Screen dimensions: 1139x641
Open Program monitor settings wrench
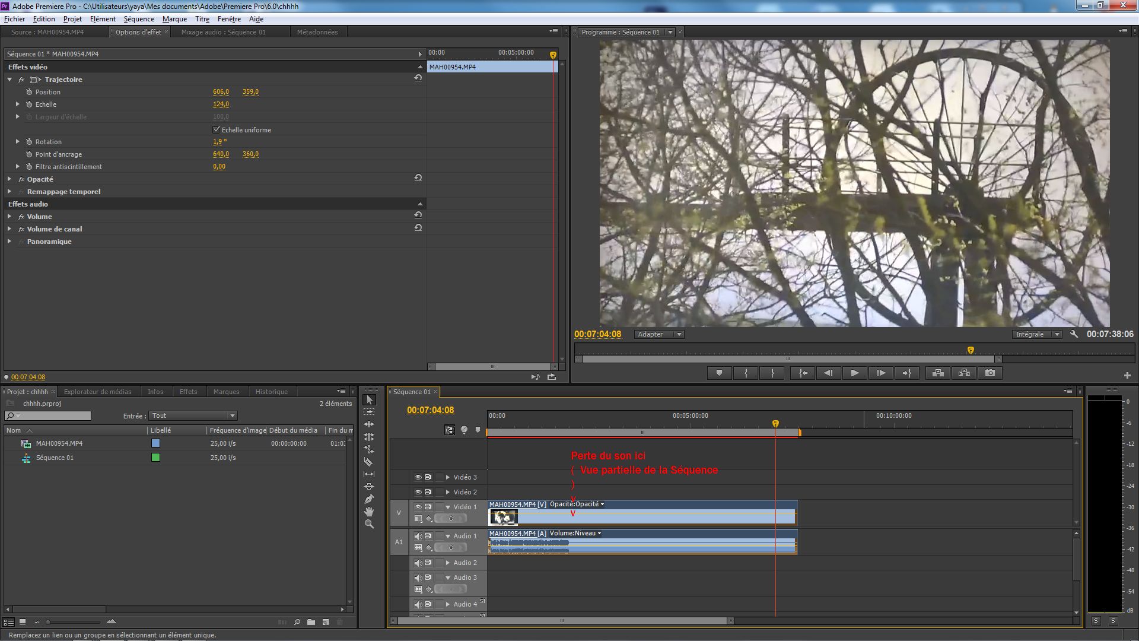[1074, 334]
